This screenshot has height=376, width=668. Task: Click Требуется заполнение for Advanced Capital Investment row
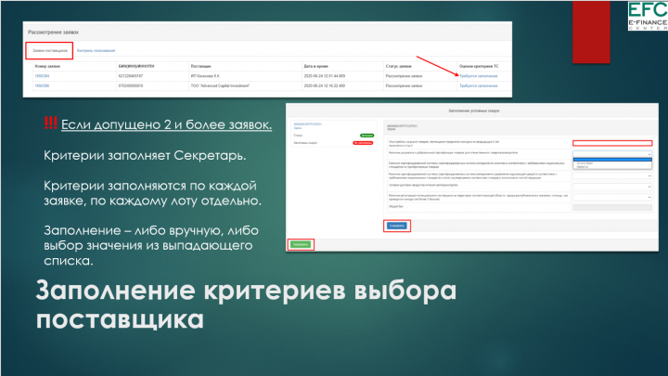[x=479, y=85]
